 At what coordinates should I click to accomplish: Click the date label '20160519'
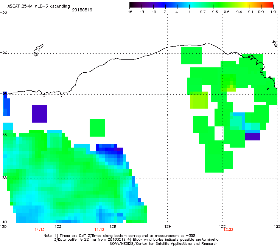pos(82,10)
